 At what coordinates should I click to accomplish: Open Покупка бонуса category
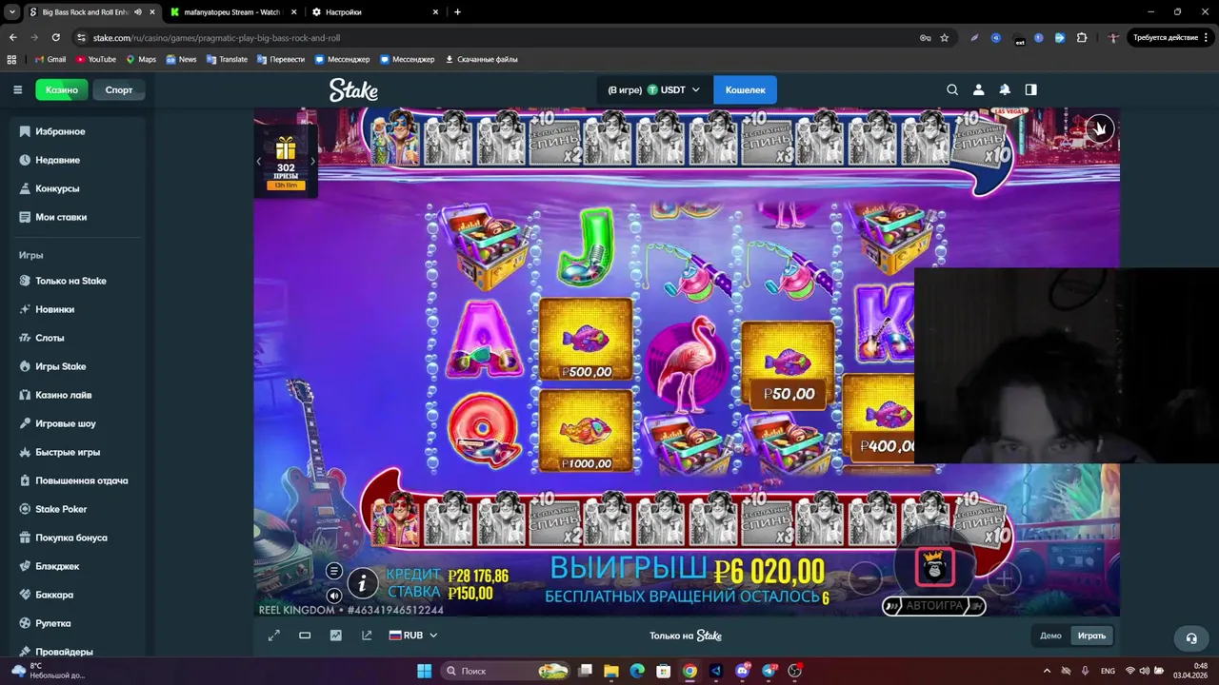(x=78, y=538)
